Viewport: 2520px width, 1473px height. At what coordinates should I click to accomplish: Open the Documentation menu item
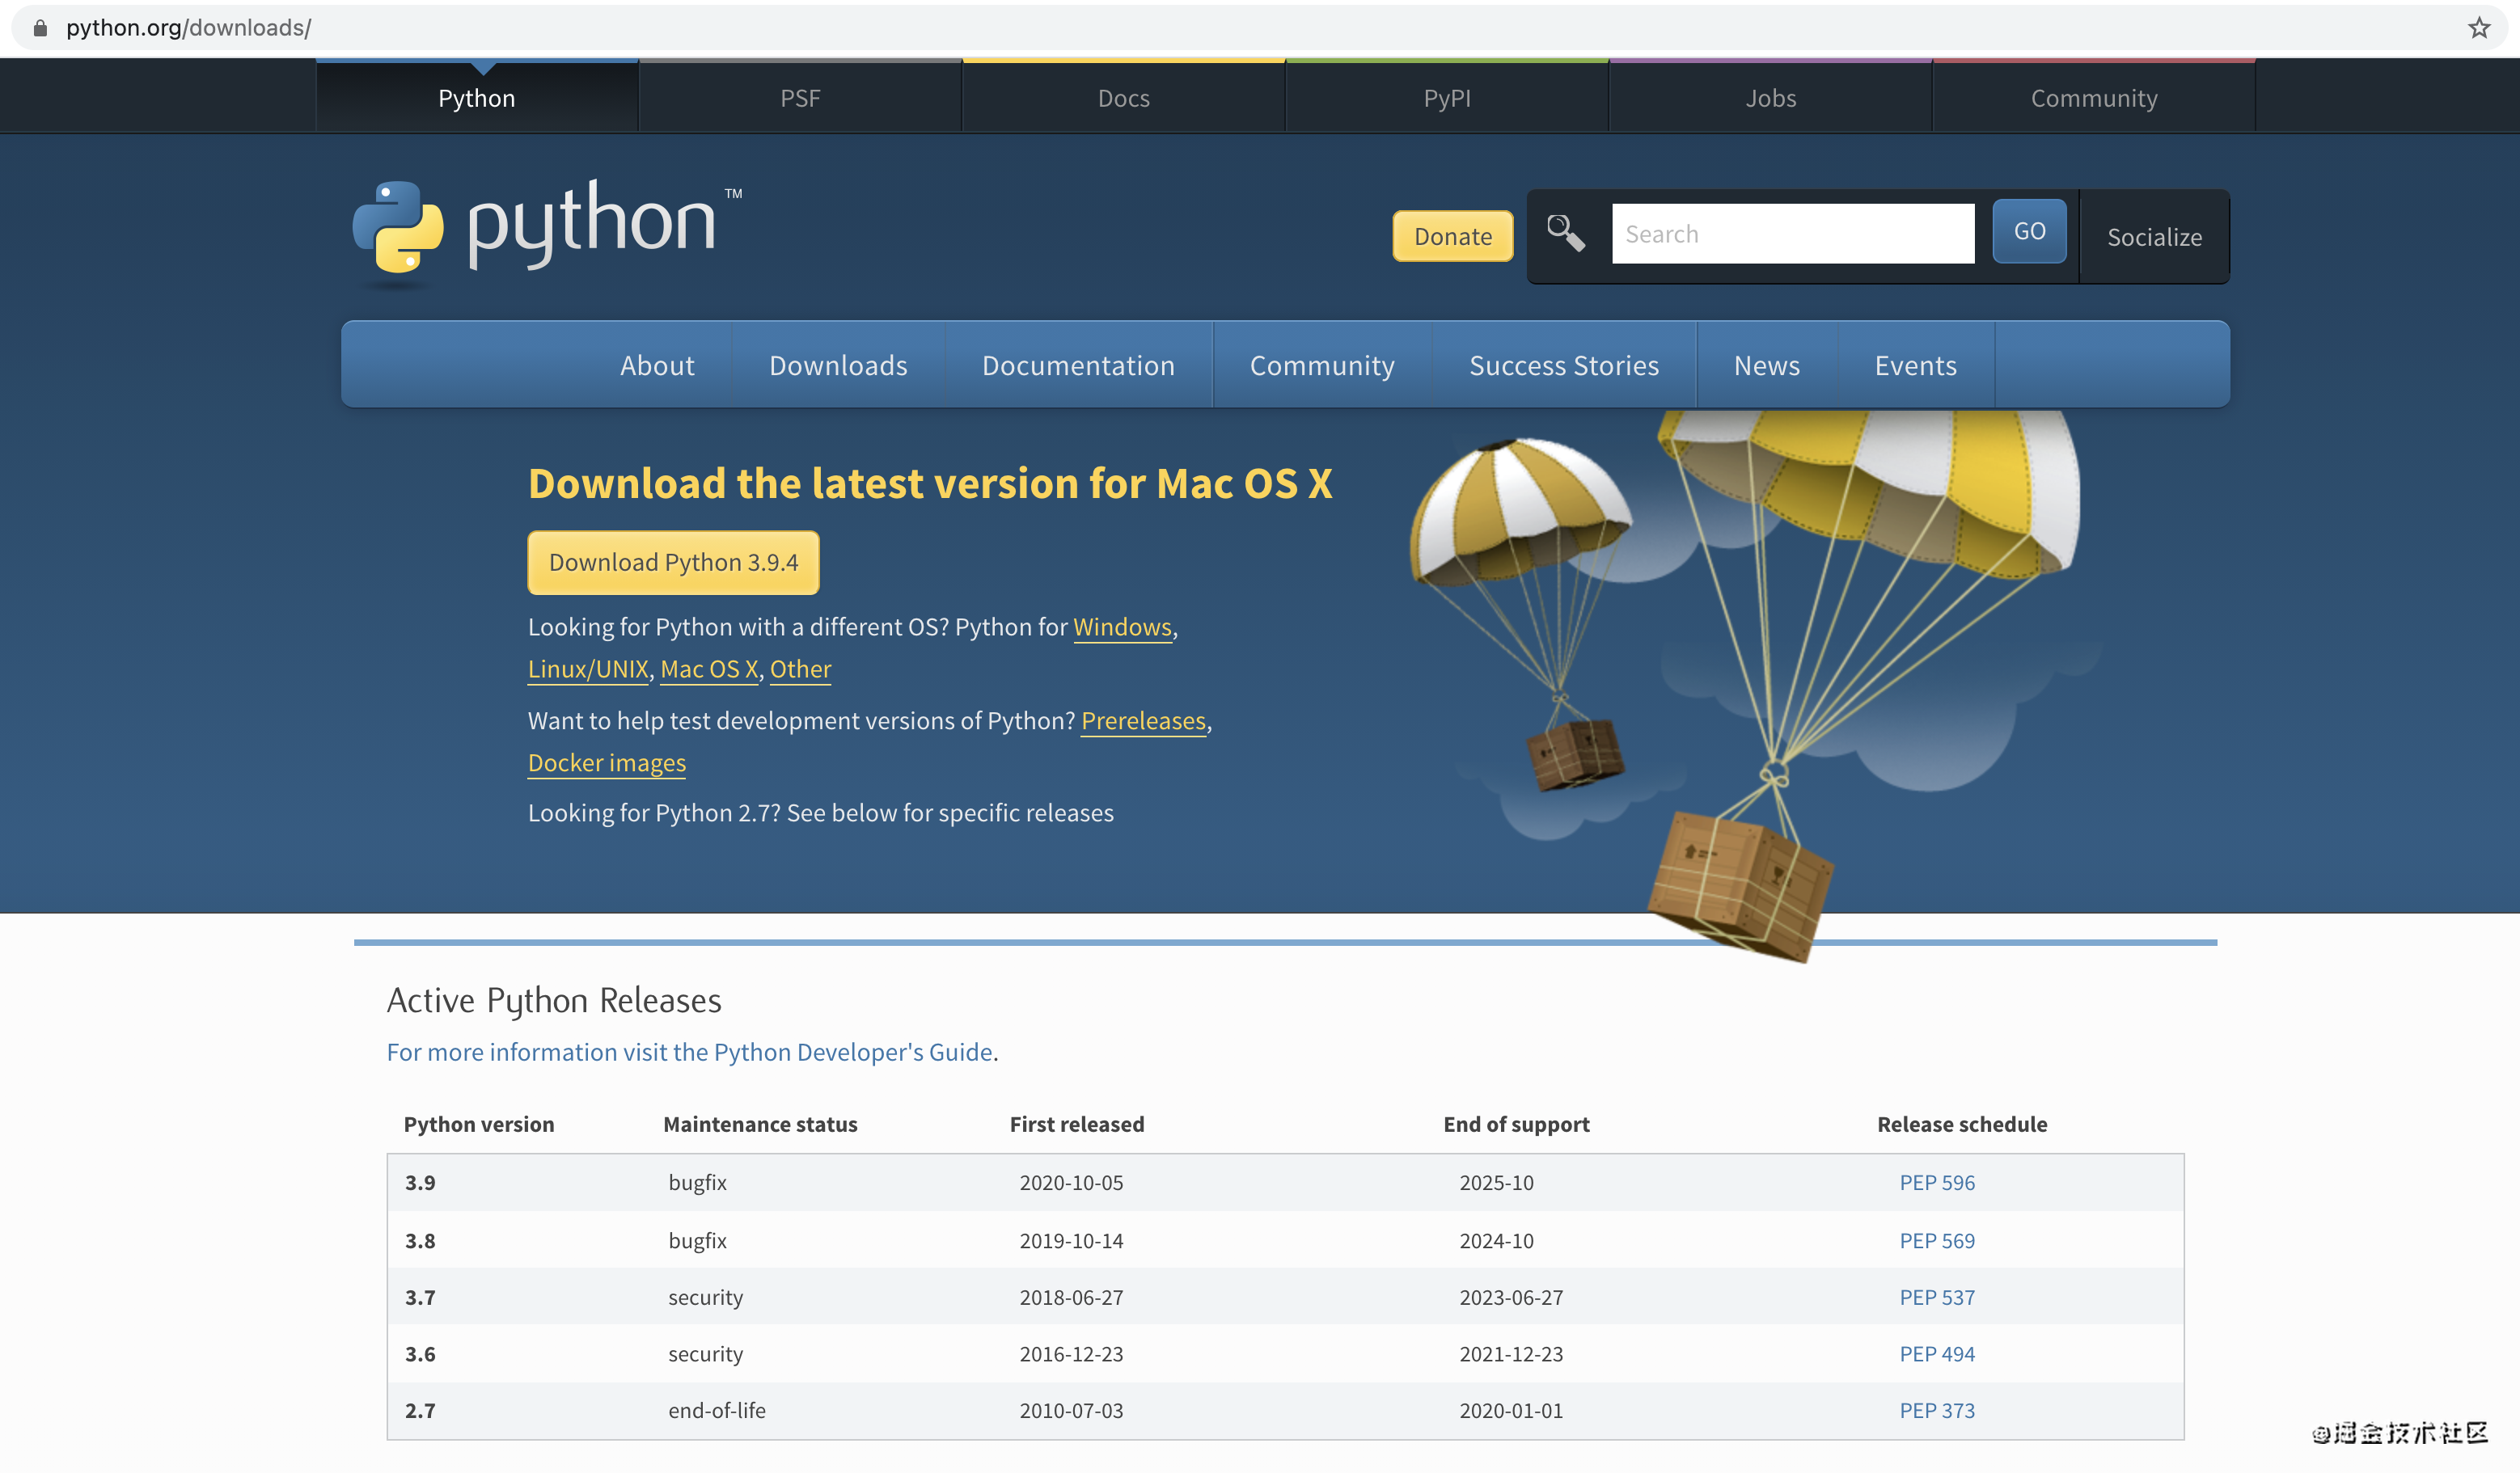coord(1078,365)
